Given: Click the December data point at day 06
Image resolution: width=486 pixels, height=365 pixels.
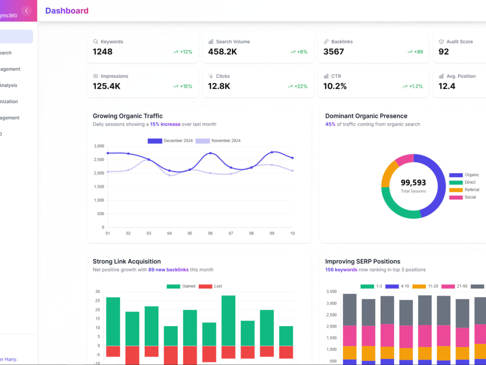Looking at the screenshot, I should coord(210,153).
